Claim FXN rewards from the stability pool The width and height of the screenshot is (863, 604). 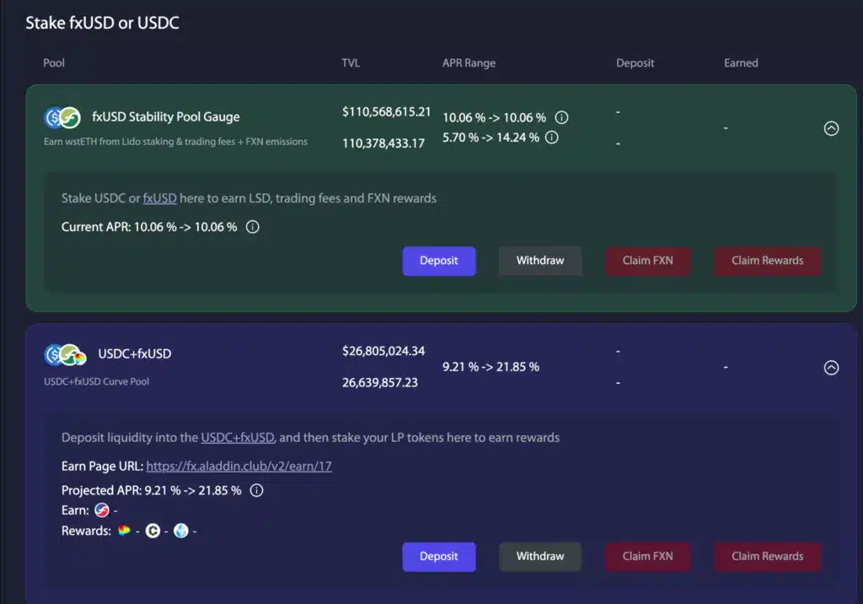point(648,261)
